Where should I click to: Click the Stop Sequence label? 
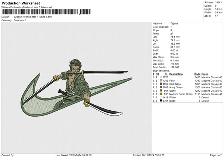(161, 70)
